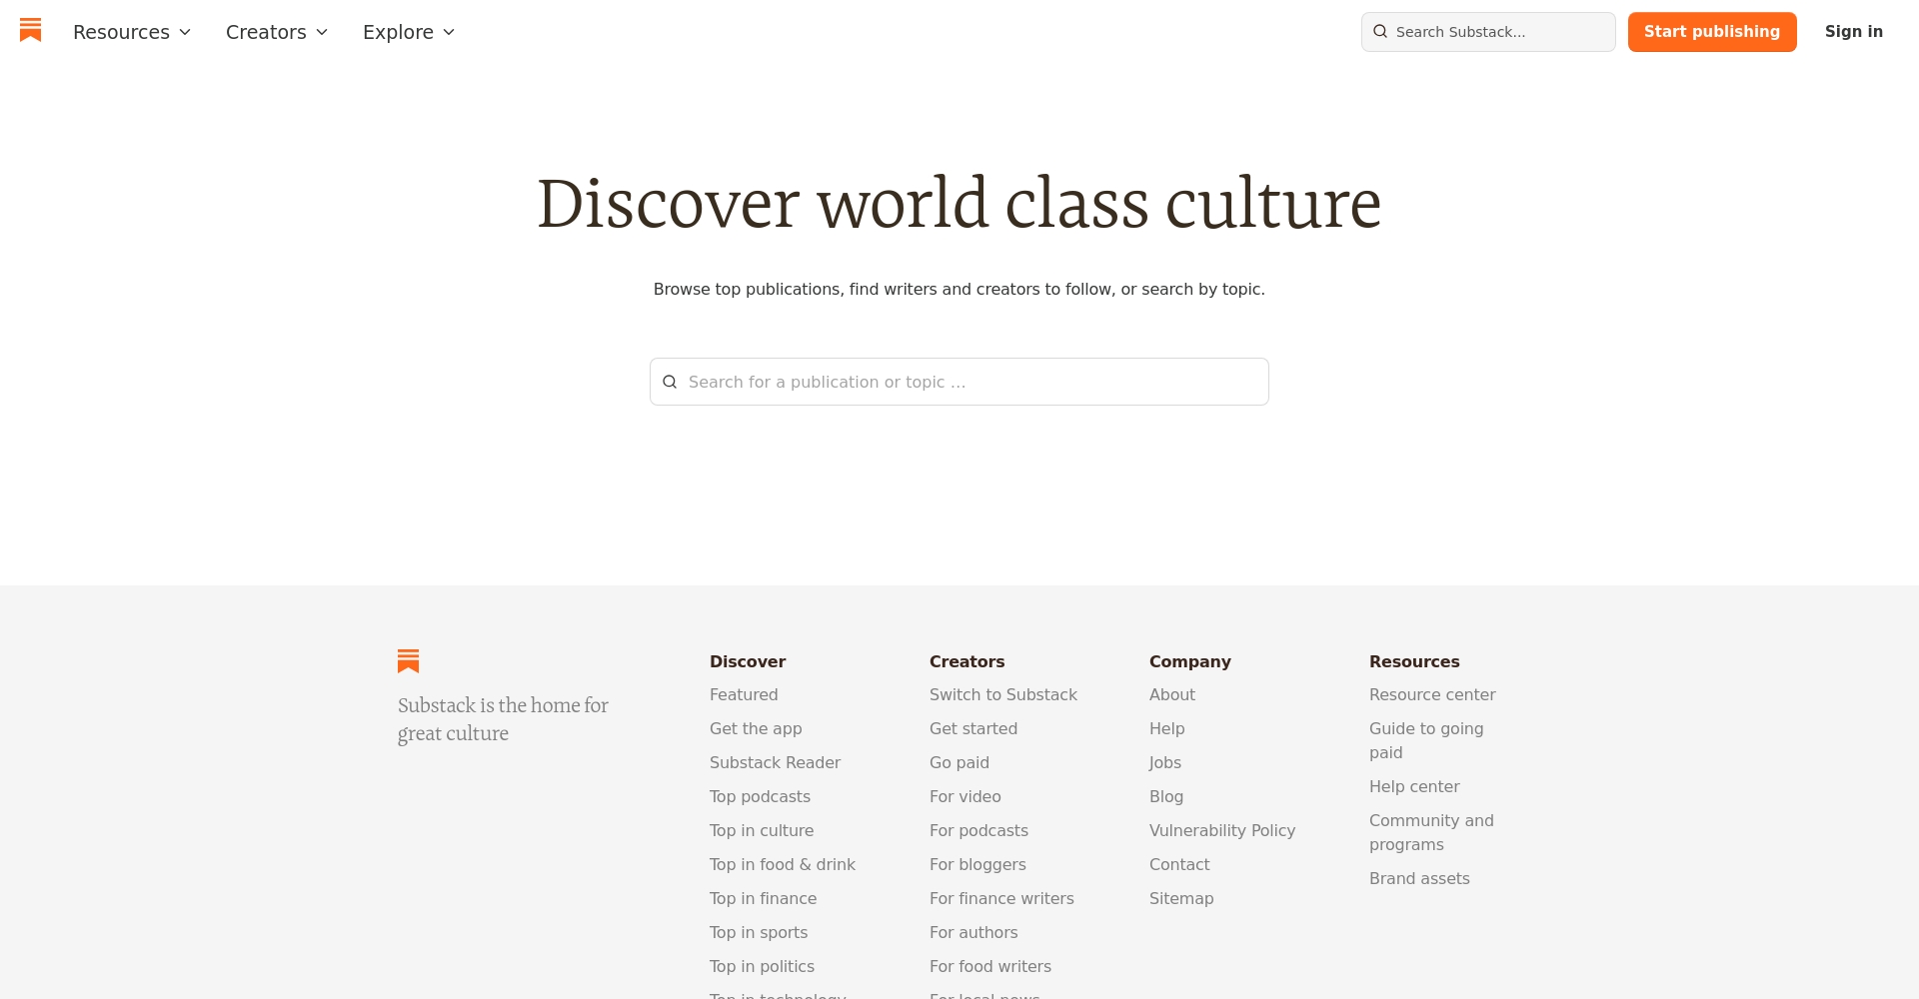Screen dimensions: 1919x999
Task: Focus the Search Substack header field
Action: [x=1499, y=32]
